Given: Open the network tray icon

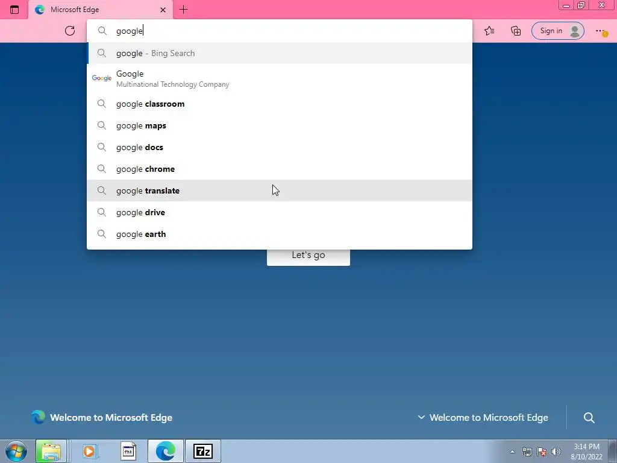Looking at the screenshot, I should (527, 452).
